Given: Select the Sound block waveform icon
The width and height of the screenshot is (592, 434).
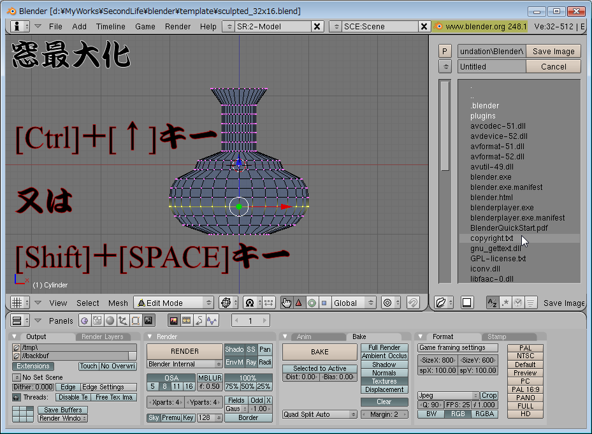Looking at the screenshot, I should click(212, 321).
